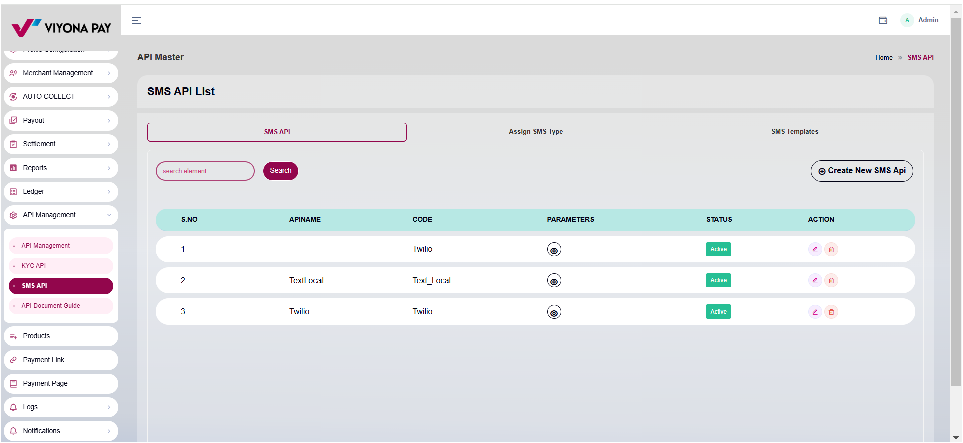
Task: Toggle the sidebar hamburger menu icon
Action: [136, 20]
